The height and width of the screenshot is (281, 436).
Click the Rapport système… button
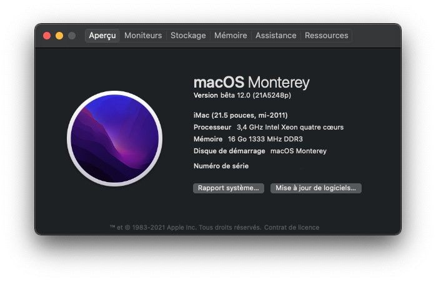tap(229, 188)
